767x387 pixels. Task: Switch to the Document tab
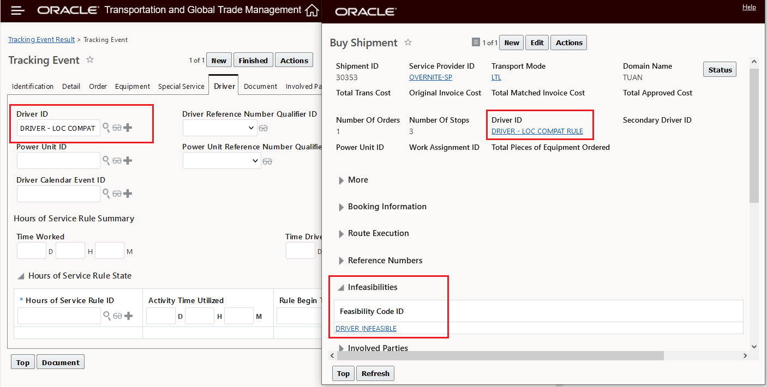261,86
